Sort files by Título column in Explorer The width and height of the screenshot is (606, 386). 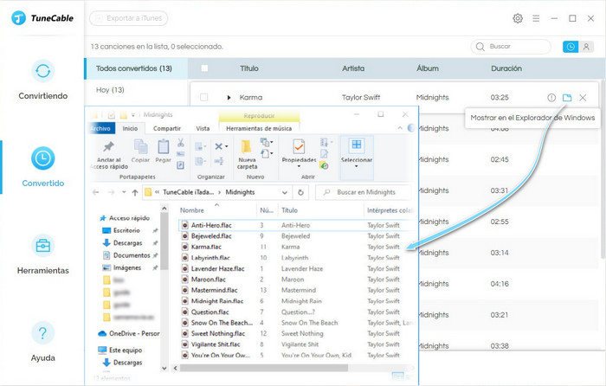(289, 210)
